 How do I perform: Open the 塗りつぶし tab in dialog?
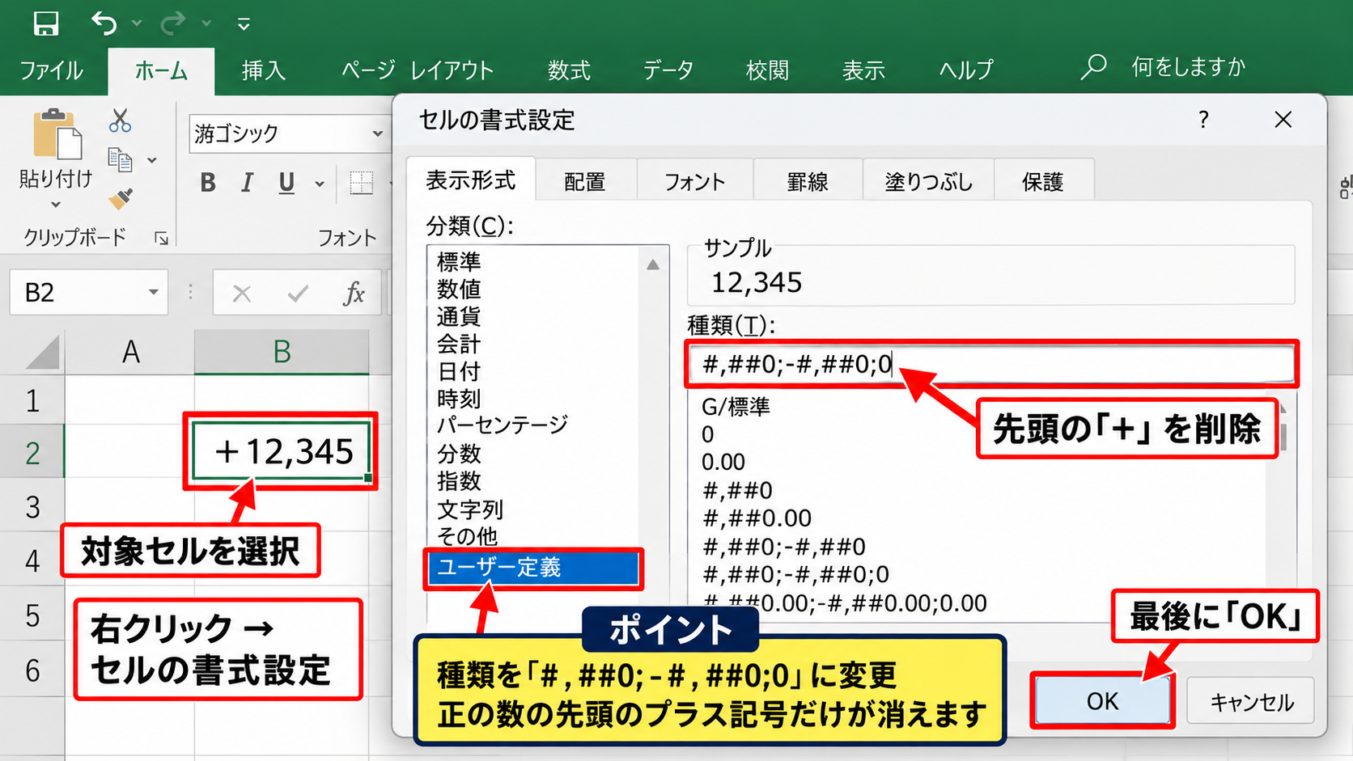coord(928,181)
